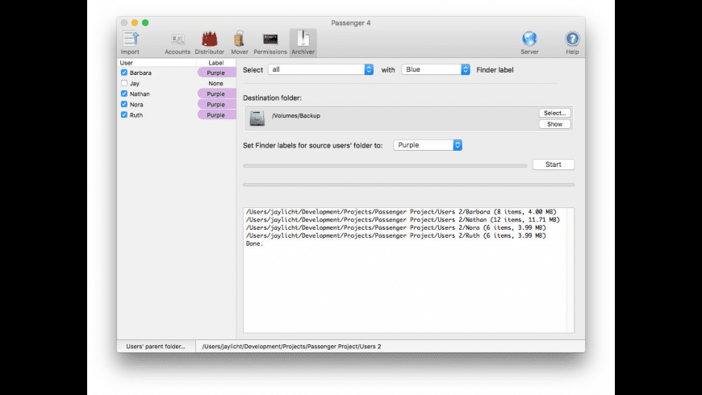The height and width of the screenshot is (395, 702).
Task: Click Nora's Purple label swatch
Action: tap(217, 104)
